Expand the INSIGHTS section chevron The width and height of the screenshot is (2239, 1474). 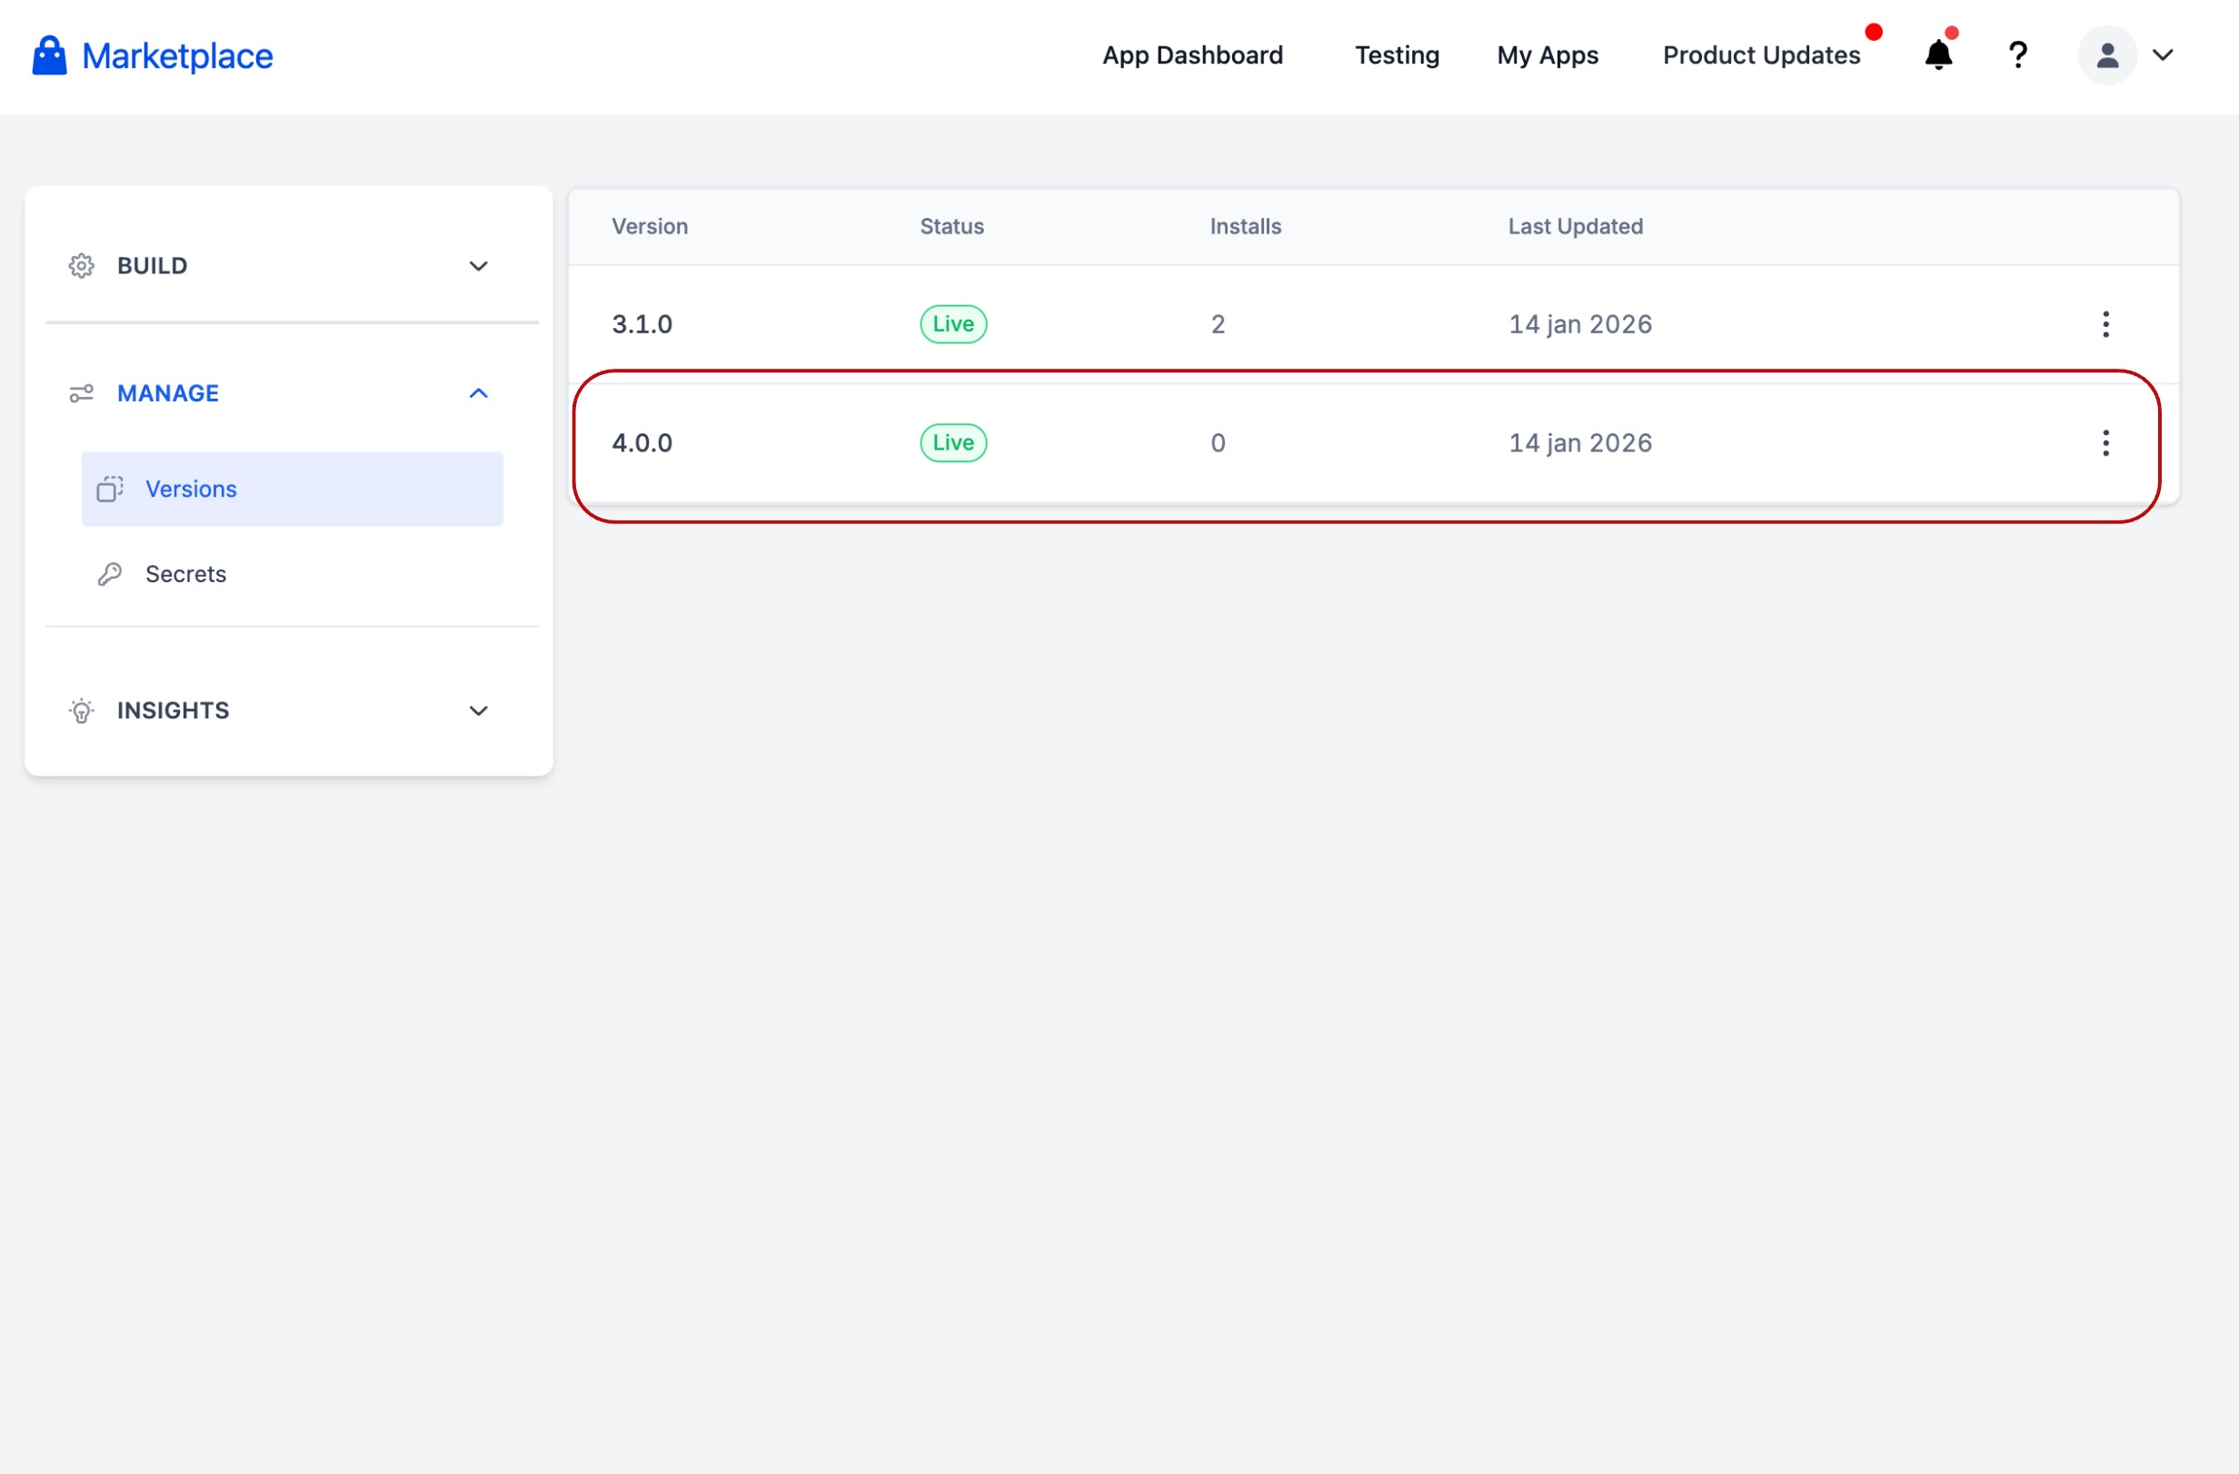(478, 711)
